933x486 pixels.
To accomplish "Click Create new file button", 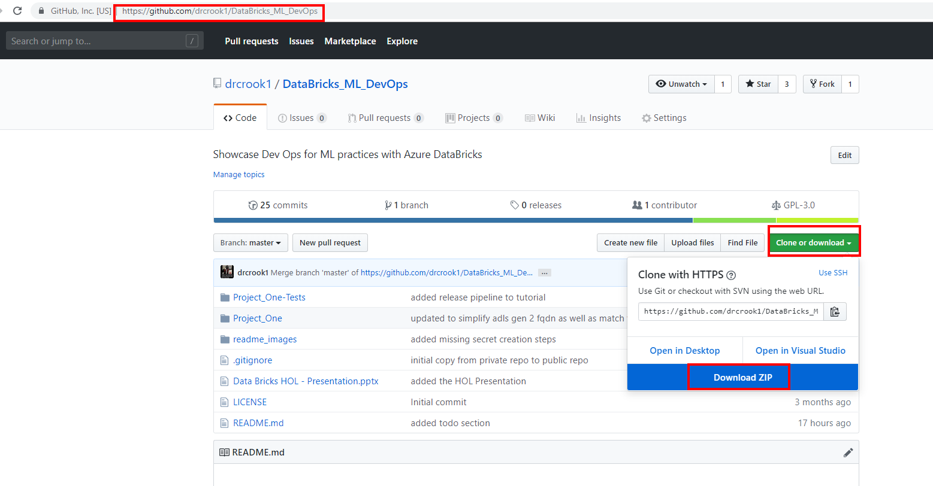I will coord(630,242).
